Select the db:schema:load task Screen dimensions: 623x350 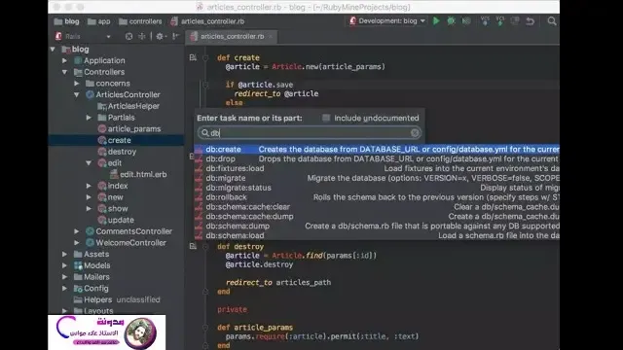377,235
